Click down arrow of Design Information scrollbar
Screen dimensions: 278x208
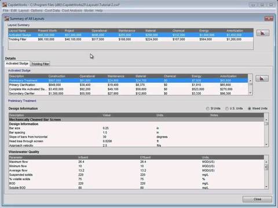pyautogui.click(x=266, y=144)
